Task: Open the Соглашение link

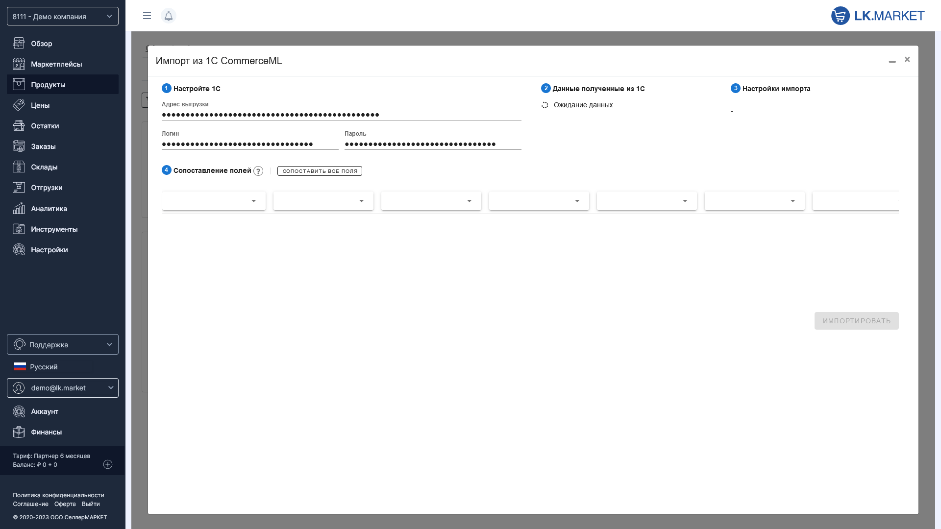Action: 30,504
